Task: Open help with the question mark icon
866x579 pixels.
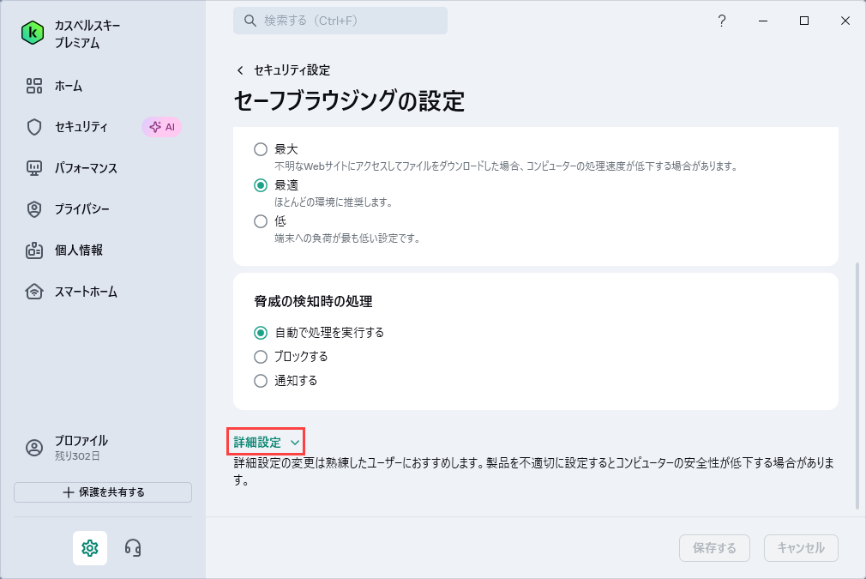Action: pyautogui.click(x=722, y=21)
